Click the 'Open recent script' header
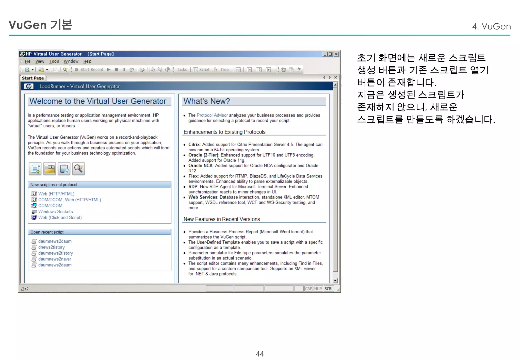This screenshot has height=360, width=520. click(100, 232)
